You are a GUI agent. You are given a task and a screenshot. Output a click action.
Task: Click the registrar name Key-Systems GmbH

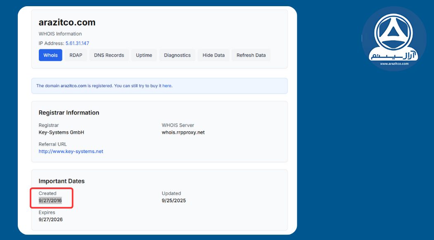click(61, 132)
